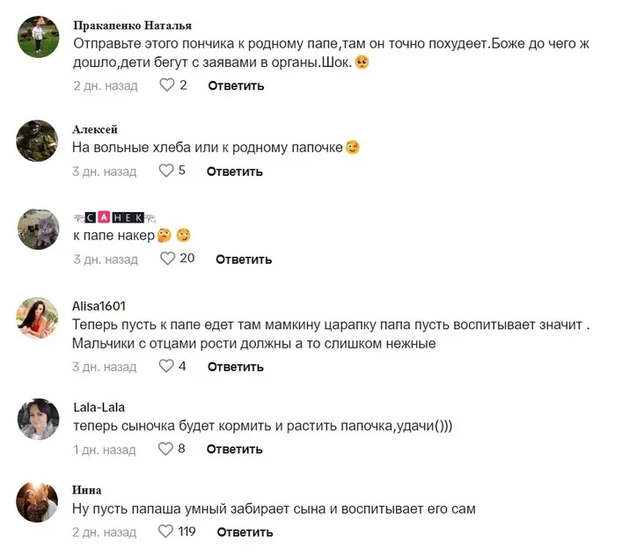644x556 pixels.
Task: Open the Alisa1601 username link
Action: [99, 306]
